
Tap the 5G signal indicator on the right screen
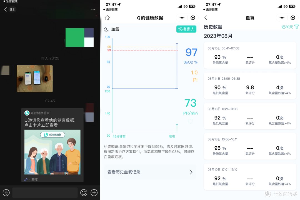[286, 6]
